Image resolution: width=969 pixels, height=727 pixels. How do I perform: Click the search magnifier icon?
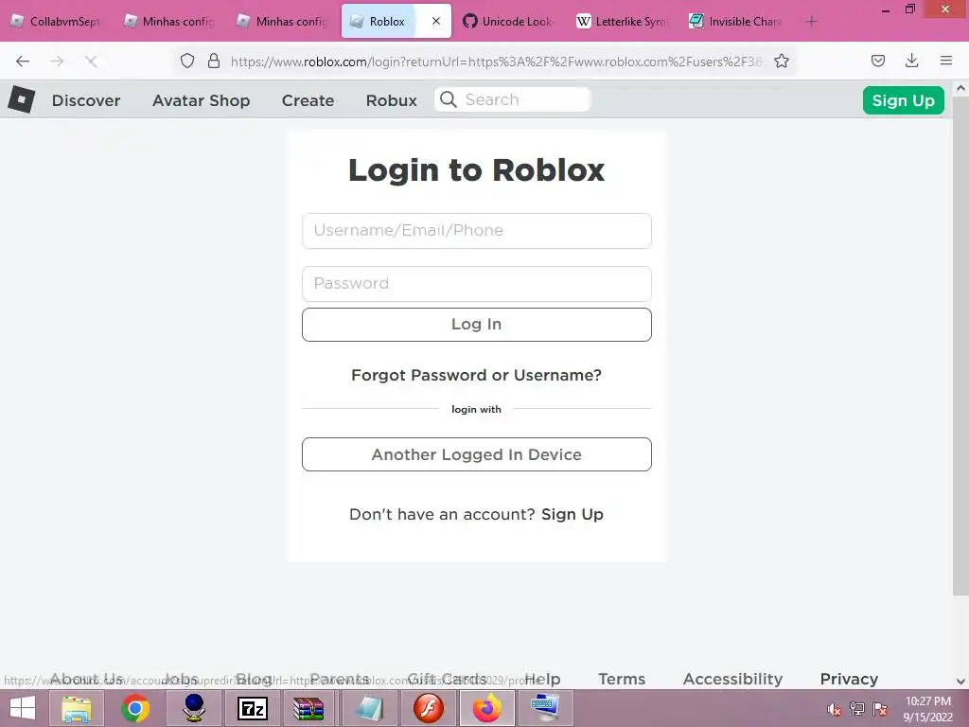449,99
